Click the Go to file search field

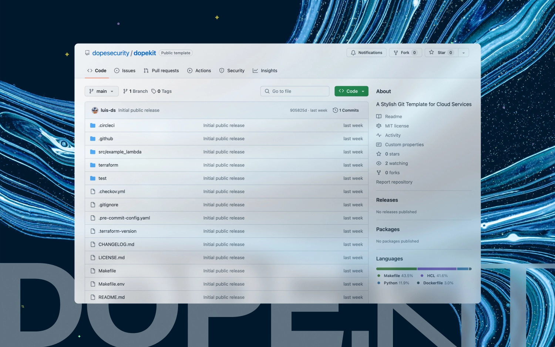pyautogui.click(x=295, y=91)
